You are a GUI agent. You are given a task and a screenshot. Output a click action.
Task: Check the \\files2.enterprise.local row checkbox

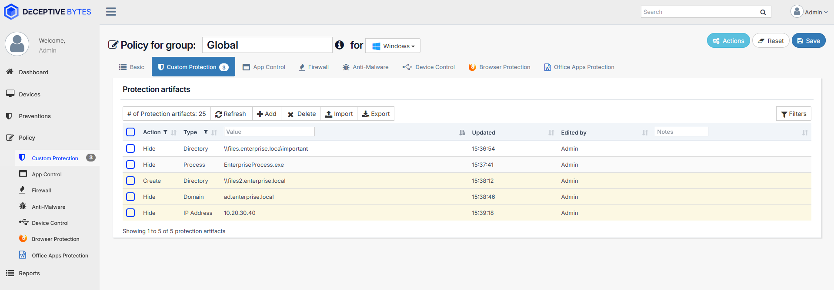click(130, 181)
